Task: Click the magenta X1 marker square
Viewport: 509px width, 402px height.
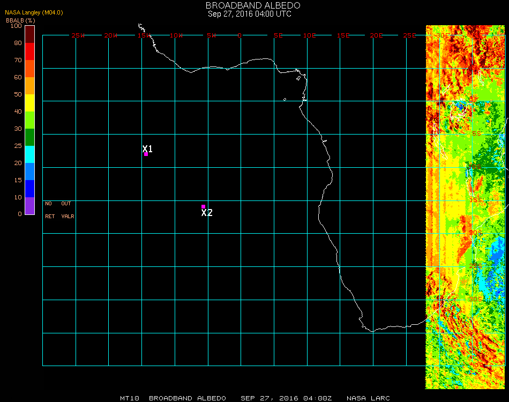Action: point(146,154)
